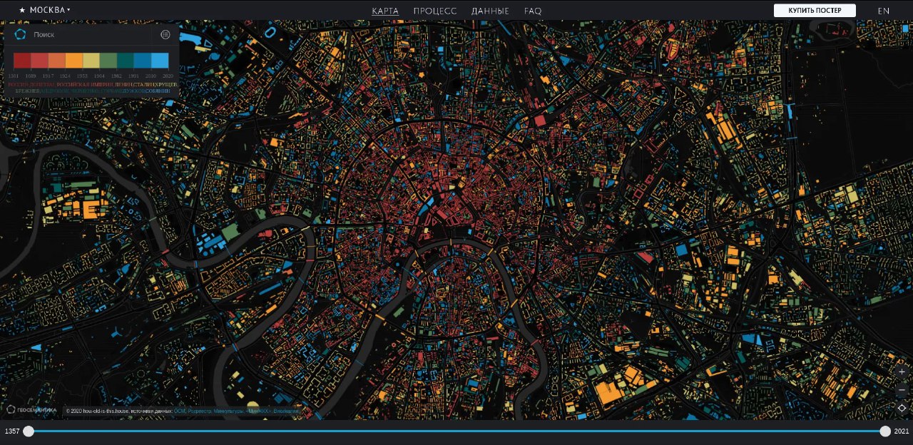Click the 1357 timeline start handle

tap(29, 431)
